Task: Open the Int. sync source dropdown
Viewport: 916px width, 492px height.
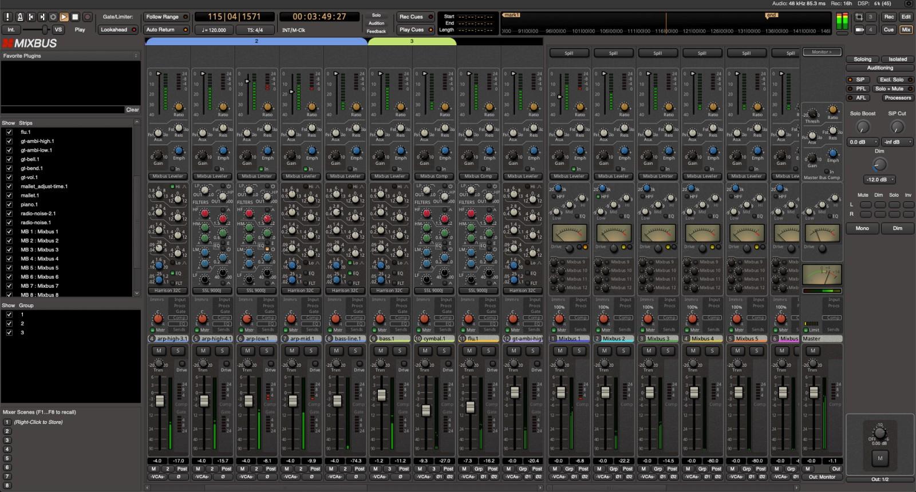Action: [11, 30]
